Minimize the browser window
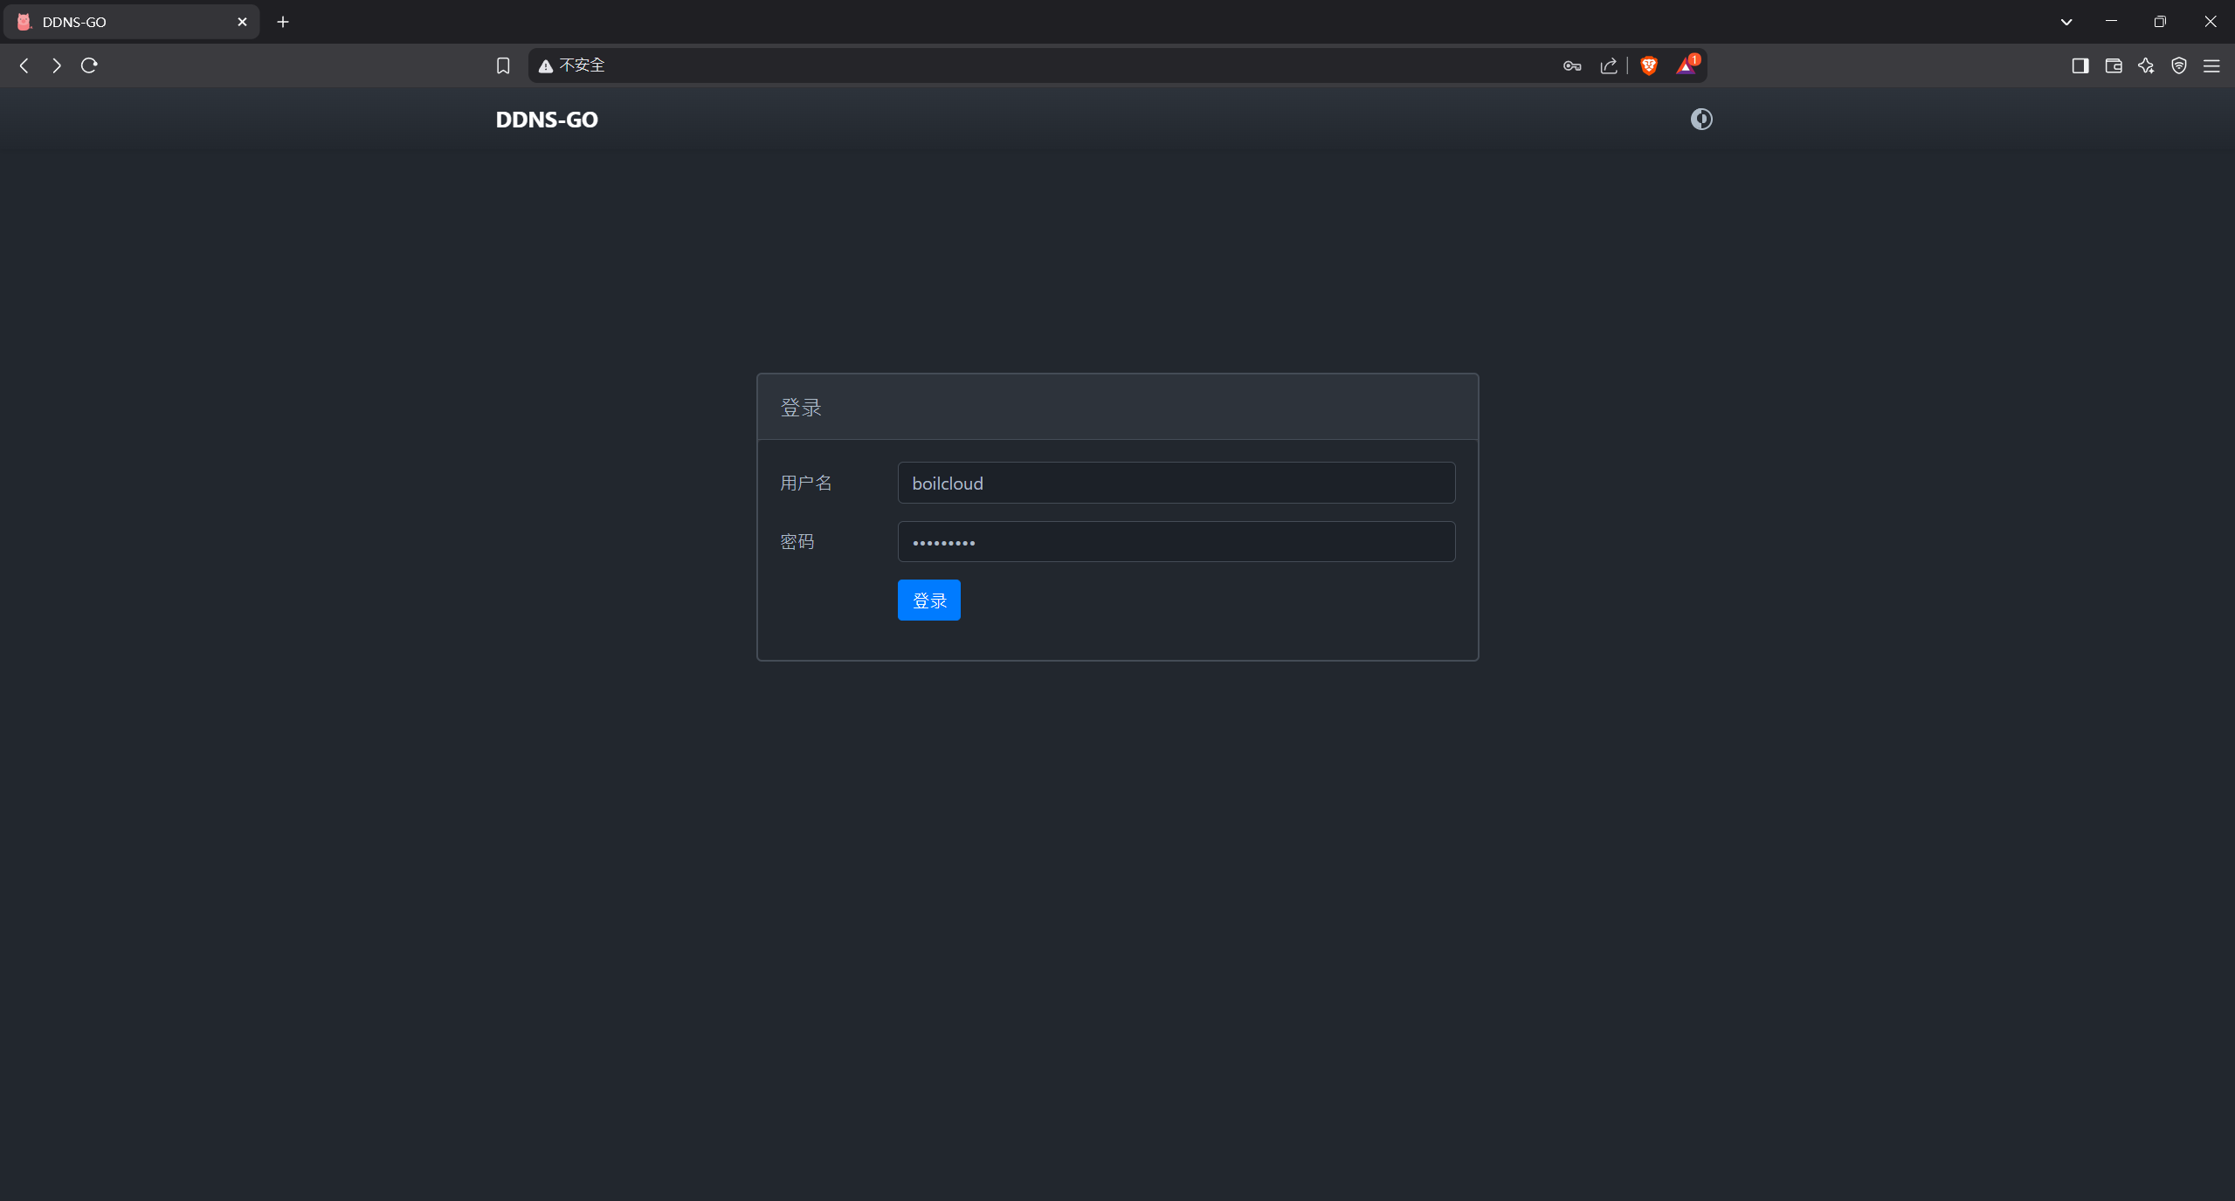Screen dimensions: 2235x1201 pyautogui.click(x=2111, y=21)
